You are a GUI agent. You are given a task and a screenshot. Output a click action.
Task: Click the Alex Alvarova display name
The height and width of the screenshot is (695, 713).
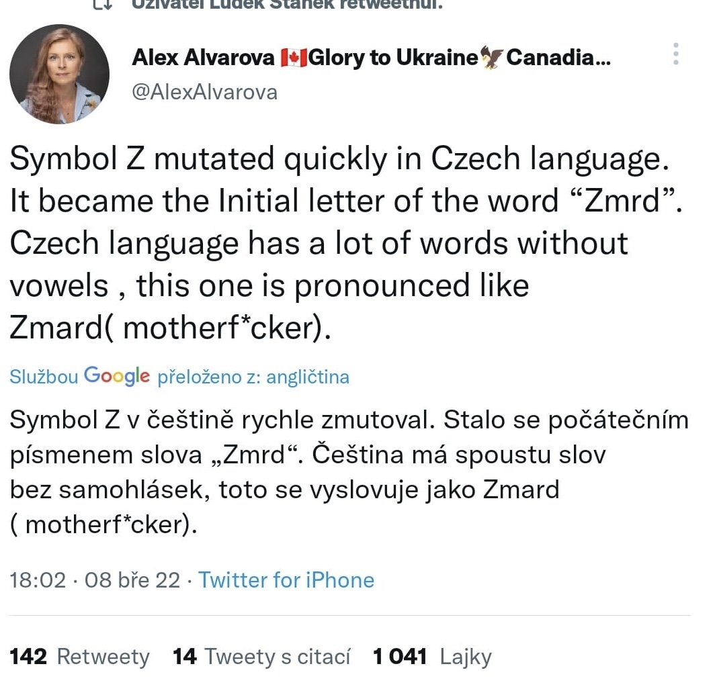[203, 58]
